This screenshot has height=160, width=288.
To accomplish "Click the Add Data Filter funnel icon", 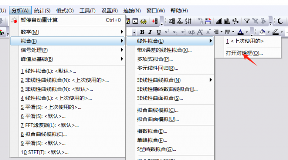I will pyautogui.click(x=247, y=21).
